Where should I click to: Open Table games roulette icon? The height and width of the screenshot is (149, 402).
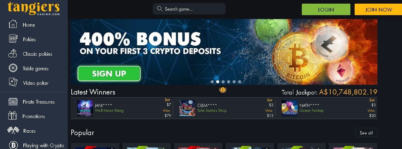(x=13, y=68)
